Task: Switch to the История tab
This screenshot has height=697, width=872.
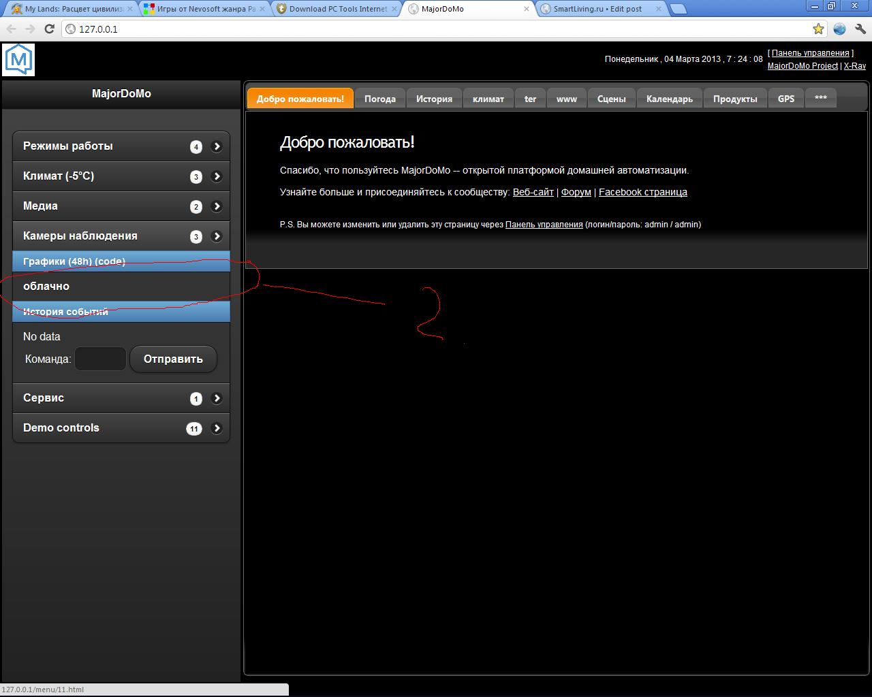Action: click(435, 99)
